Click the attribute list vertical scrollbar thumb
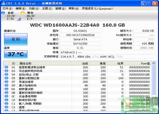 [x=154, y=80]
